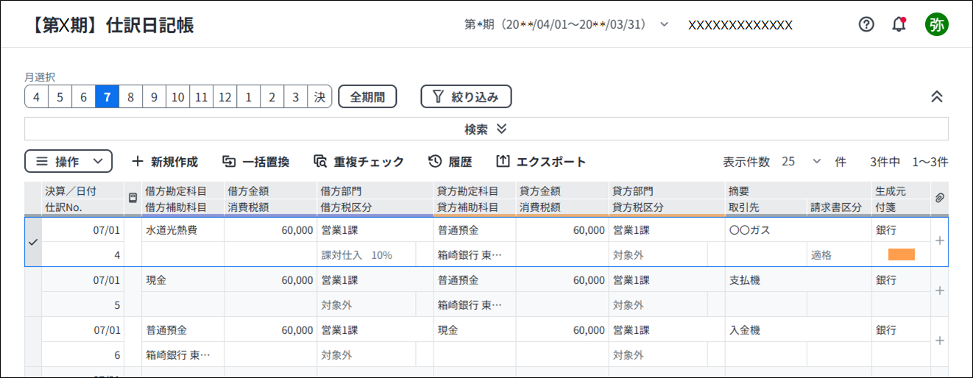This screenshot has width=973, height=378.
Task: Select the 決 closing period tab
Action: tap(319, 96)
